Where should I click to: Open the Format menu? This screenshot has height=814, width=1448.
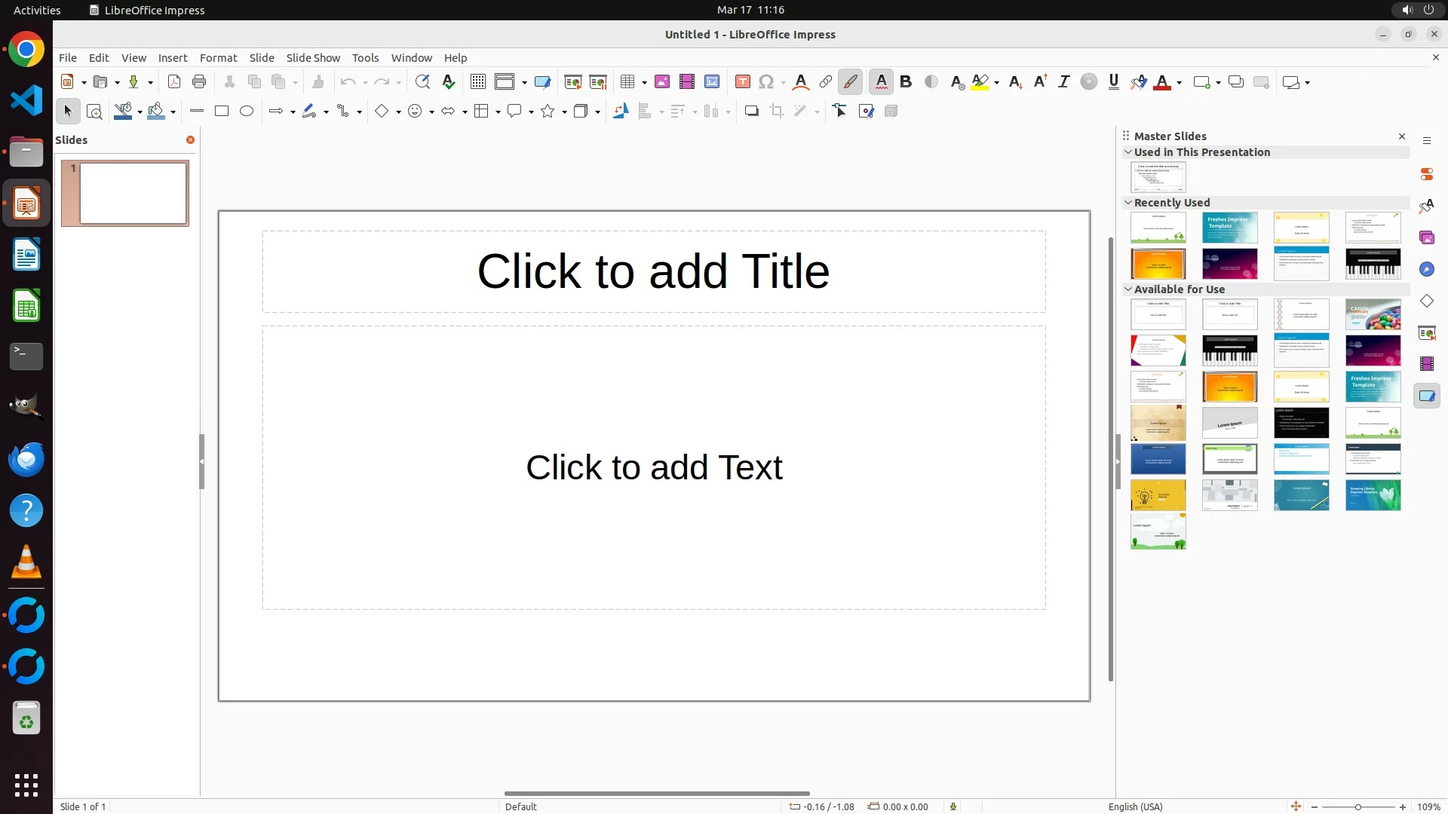coord(218,57)
